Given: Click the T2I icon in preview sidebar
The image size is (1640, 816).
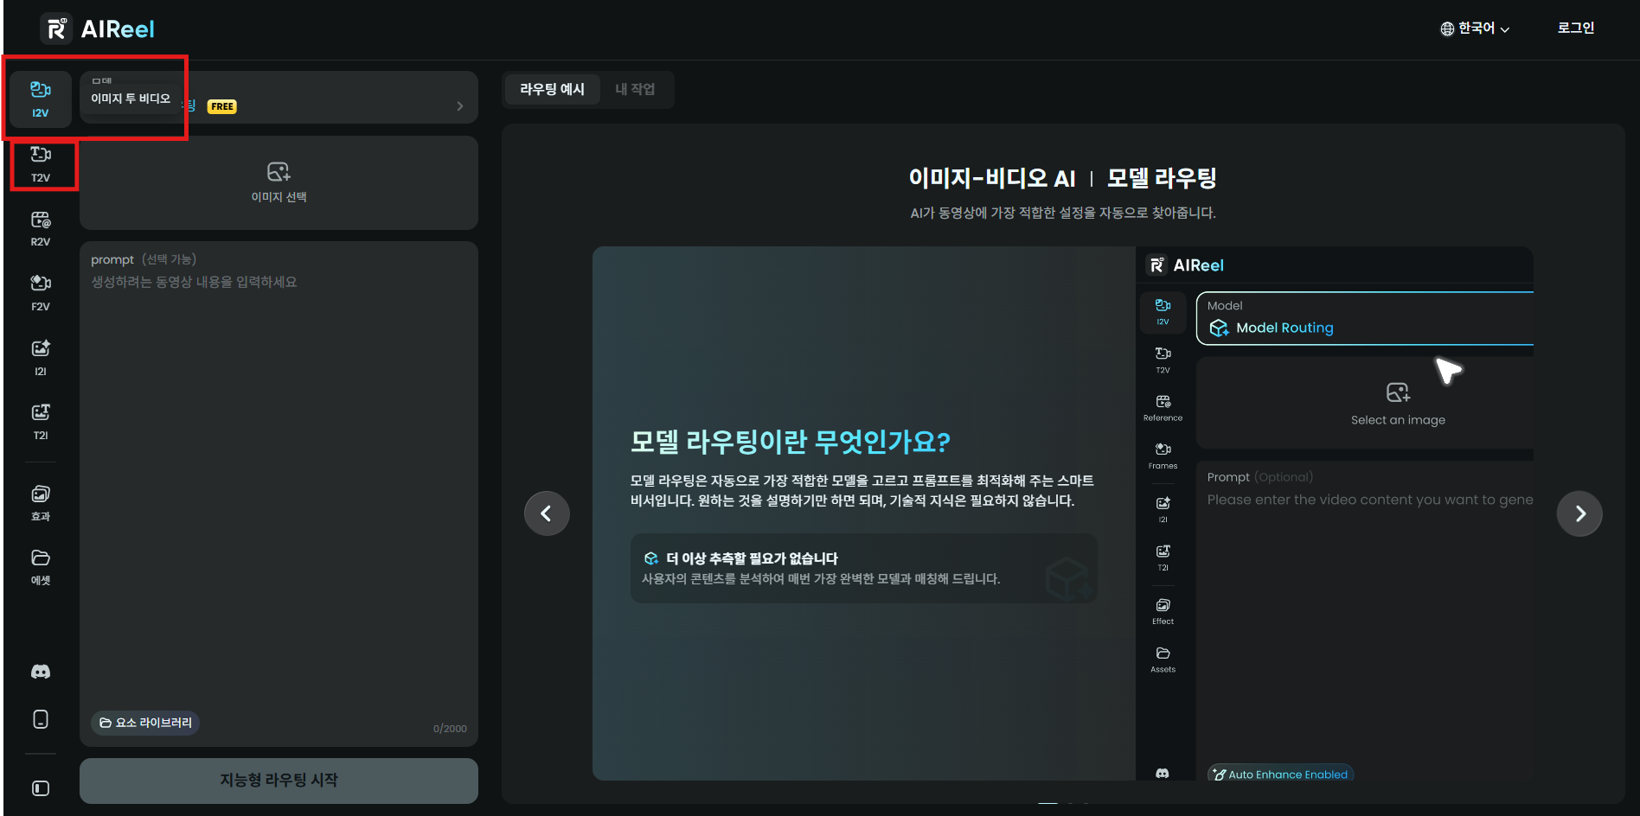Looking at the screenshot, I should click(1163, 558).
